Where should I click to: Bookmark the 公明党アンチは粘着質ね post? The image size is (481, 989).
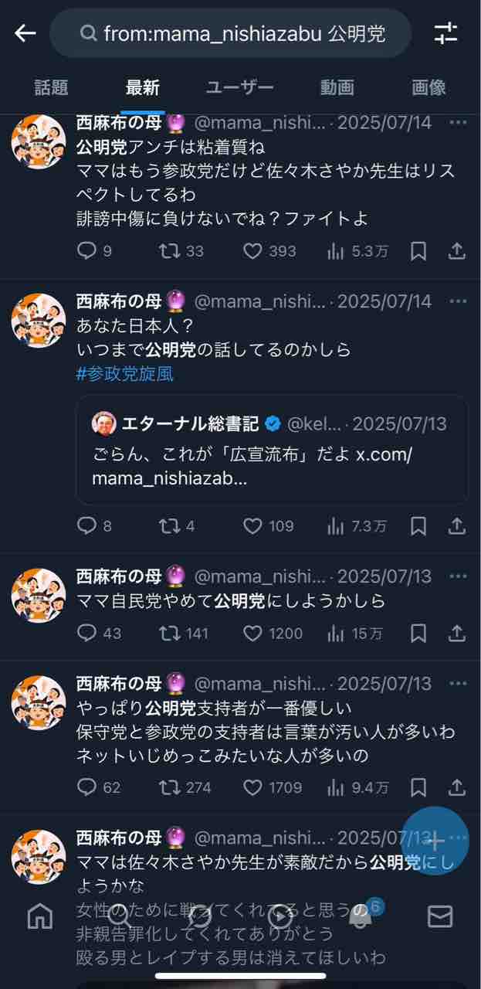pos(418,251)
